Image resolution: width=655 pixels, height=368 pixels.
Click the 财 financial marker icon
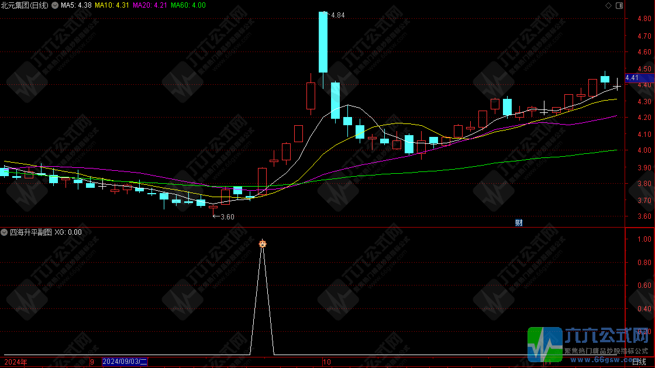(518, 222)
